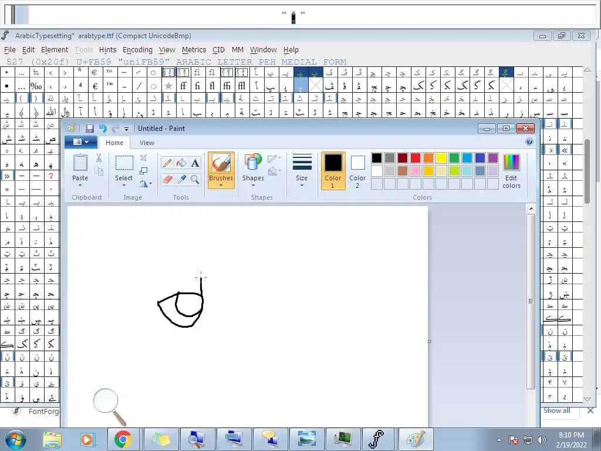Open Sticky Notes from the taskbar
601x451 pixels.
[x=161, y=439]
